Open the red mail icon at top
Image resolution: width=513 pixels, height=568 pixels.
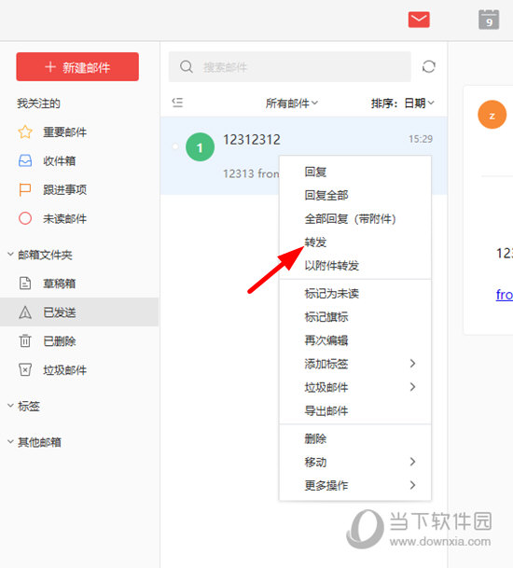(x=419, y=20)
